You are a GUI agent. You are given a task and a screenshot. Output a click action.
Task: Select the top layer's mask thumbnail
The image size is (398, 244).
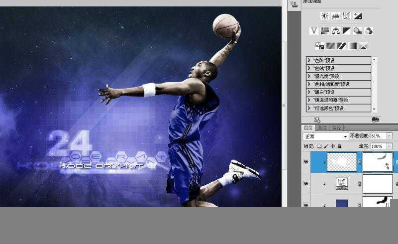tap(378, 162)
